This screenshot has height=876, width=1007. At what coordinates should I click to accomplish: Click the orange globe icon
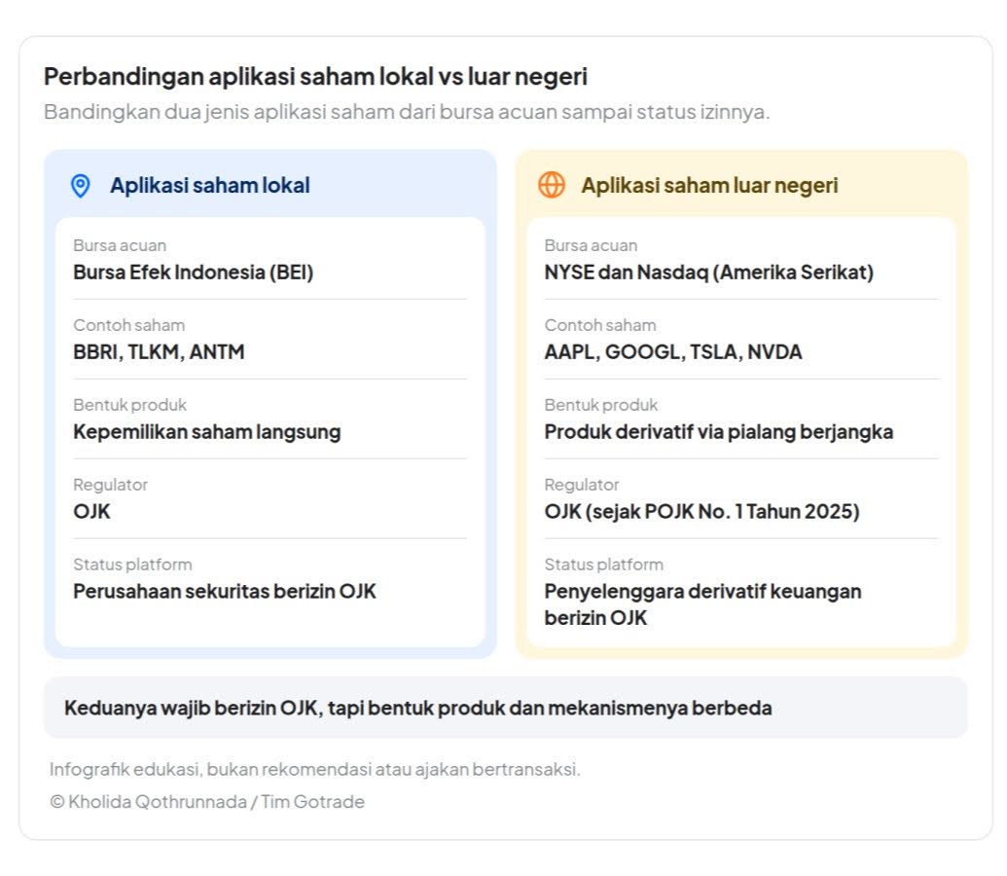(x=552, y=185)
